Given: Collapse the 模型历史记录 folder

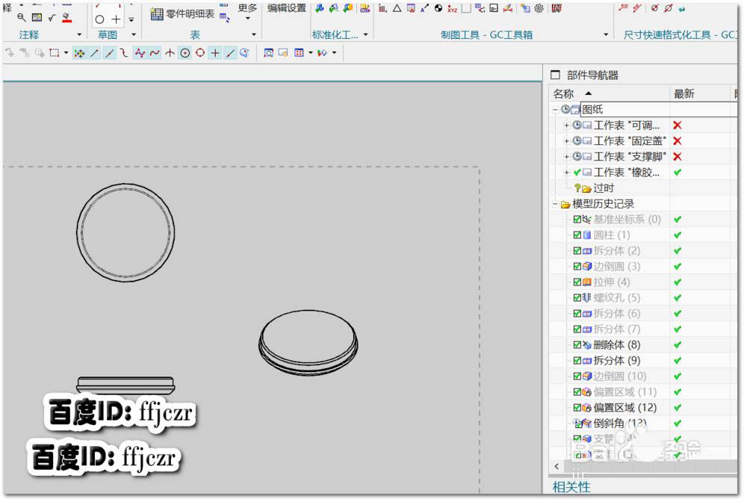Looking at the screenshot, I should [555, 205].
